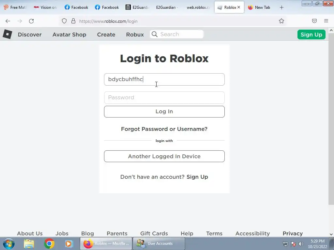This screenshot has height=250, width=334.
Task: Click the magnifier icon in the Roblox search
Action: [x=155, y=34]
